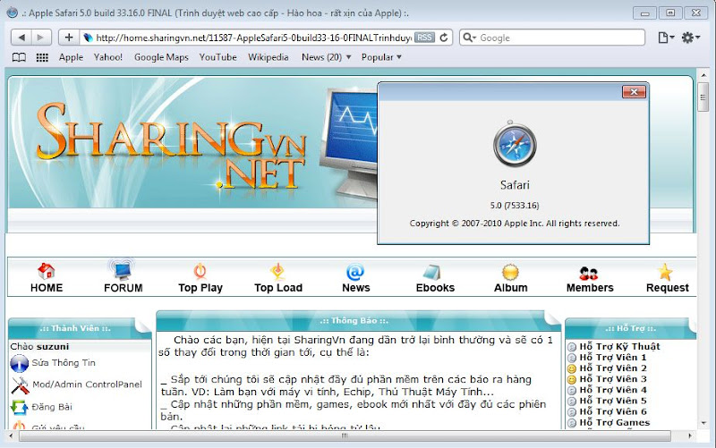Open the Apple bookmark

[x=71, y=57]
